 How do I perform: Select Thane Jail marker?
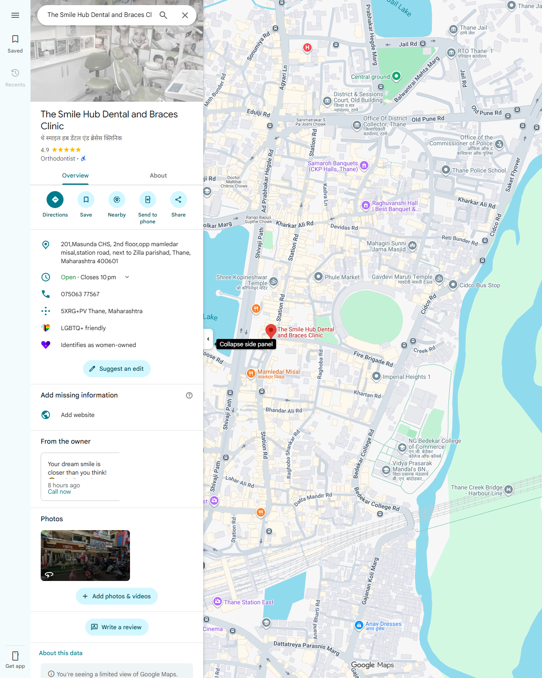click(x=454, y=30)
